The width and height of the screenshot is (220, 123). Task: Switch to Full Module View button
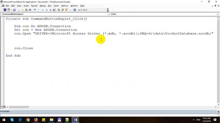(x=4, y=107)
